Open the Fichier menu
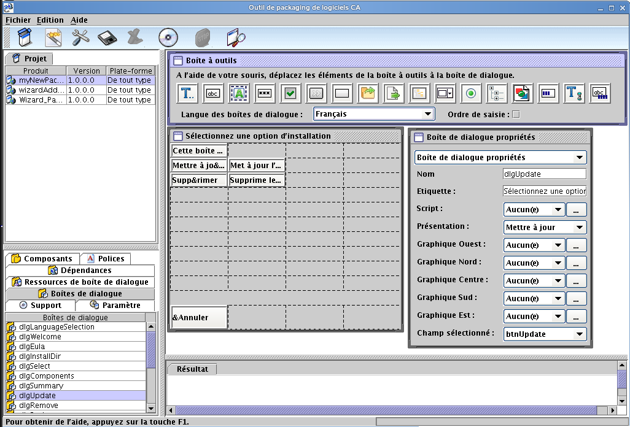Viewport: 630px width, 427px height. click(18, 20)
